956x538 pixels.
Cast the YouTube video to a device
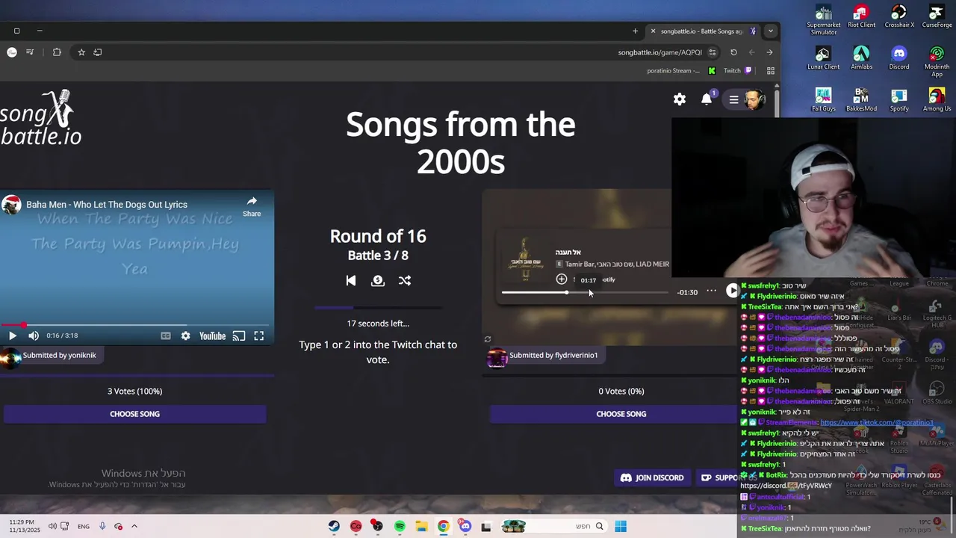[239, 336]
